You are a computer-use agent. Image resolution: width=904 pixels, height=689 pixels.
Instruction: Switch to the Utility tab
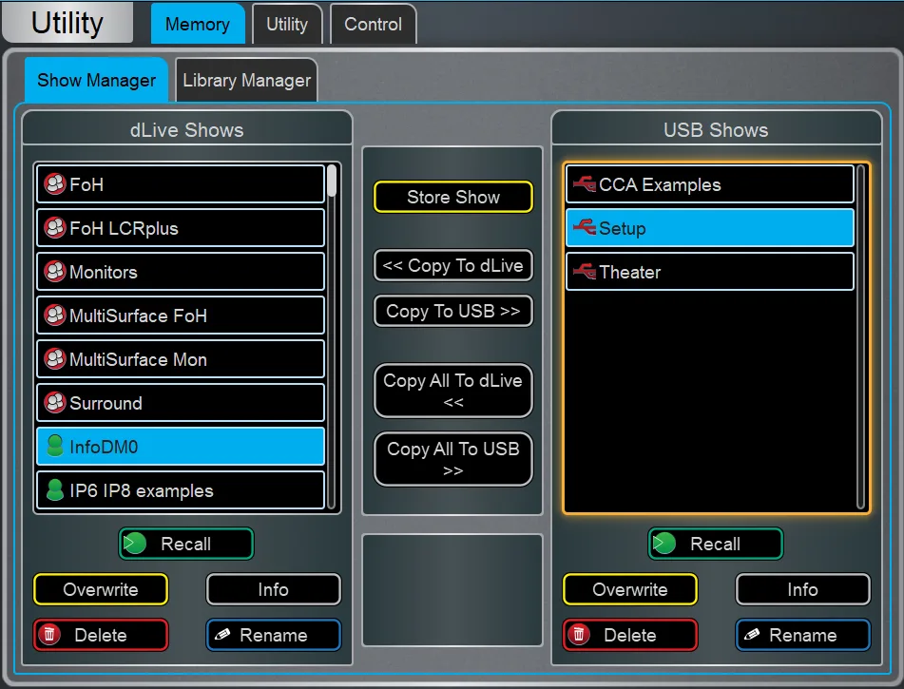(x=287, y=24)
